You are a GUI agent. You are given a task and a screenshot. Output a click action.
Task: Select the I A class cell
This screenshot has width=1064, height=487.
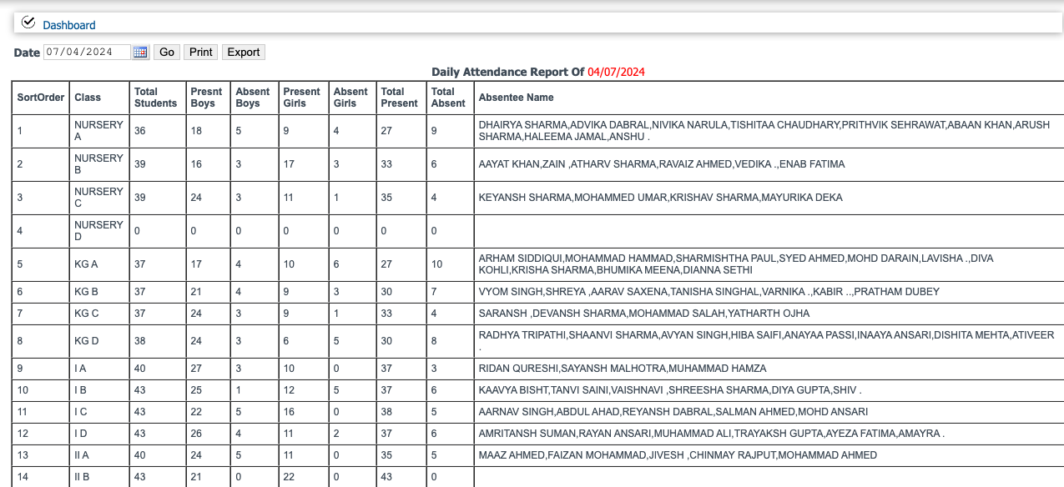click(98, 369)
